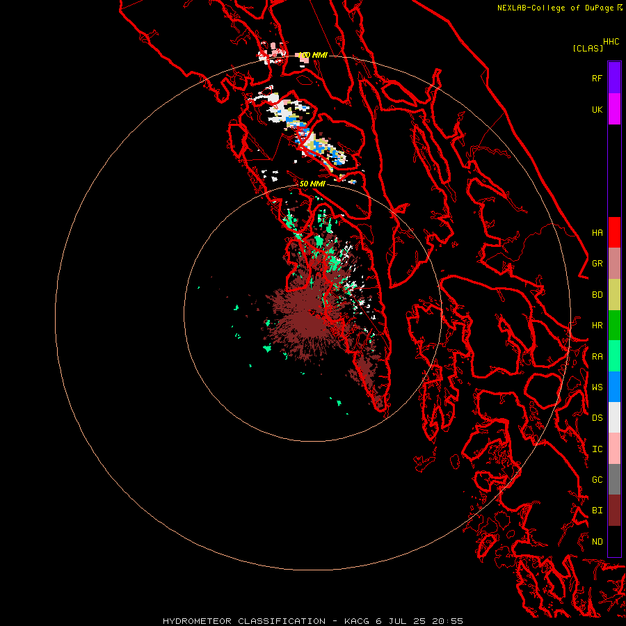Click the Hydrometeor Classification KACG title caption
Viewport: 626px width, 626px height.
point(312,621)
